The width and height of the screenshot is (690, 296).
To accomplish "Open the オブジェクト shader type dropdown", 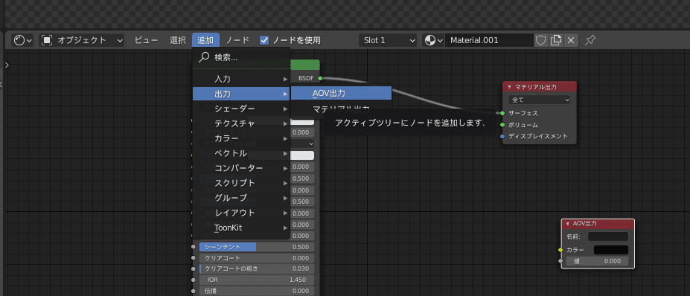I will pos(83,40).
